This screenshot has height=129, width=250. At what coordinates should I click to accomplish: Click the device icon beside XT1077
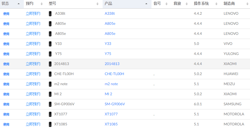point(50,114)
